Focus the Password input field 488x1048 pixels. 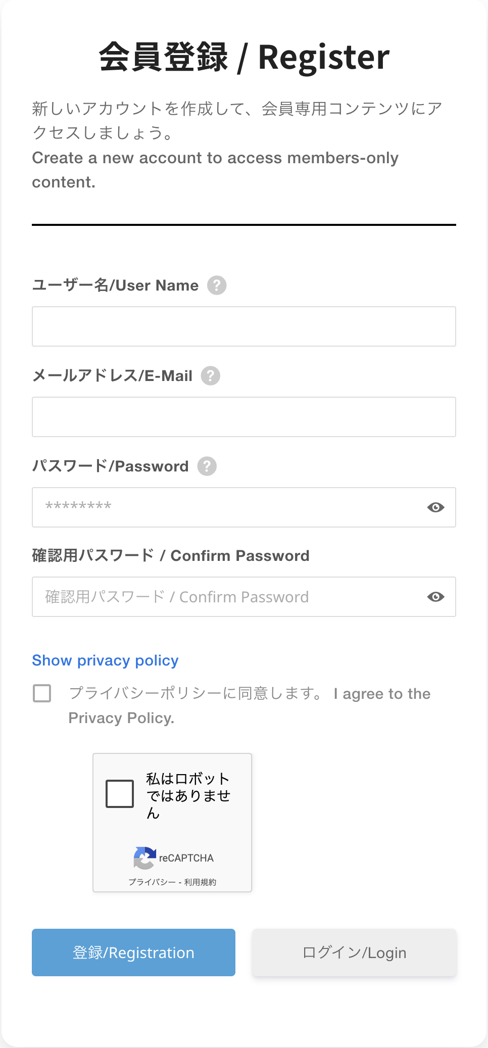227,507
